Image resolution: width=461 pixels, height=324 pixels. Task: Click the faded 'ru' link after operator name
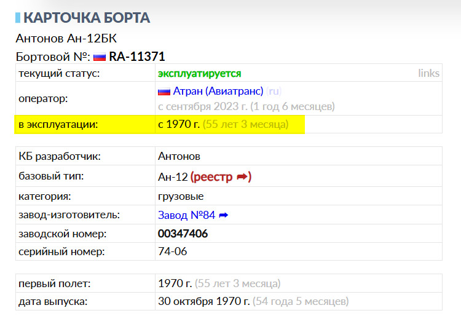click(x=274, y=91)
